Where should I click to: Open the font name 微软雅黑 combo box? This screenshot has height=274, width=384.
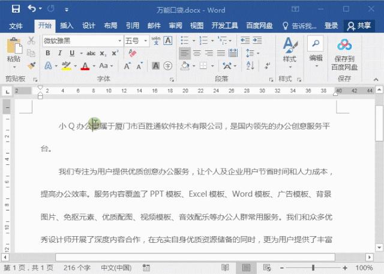coord(83,41)
